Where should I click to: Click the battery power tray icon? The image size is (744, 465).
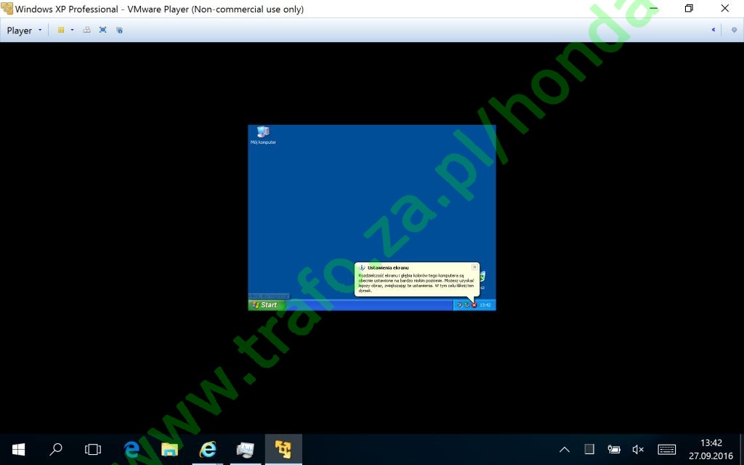pyautogui.click(x=614, y=449)
